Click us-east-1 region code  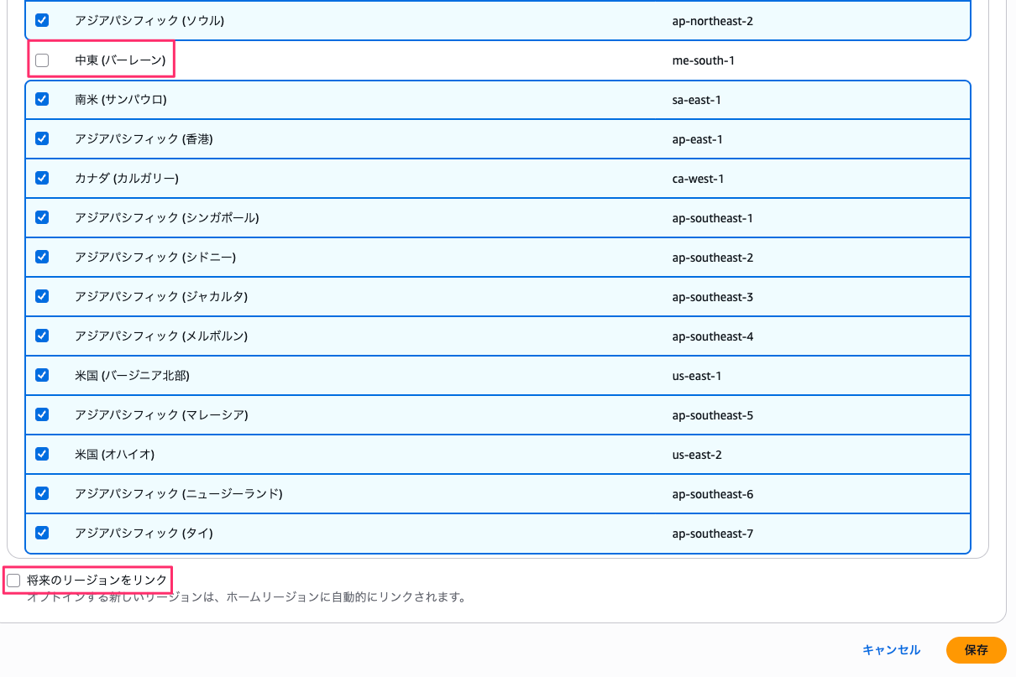point(697,376)
